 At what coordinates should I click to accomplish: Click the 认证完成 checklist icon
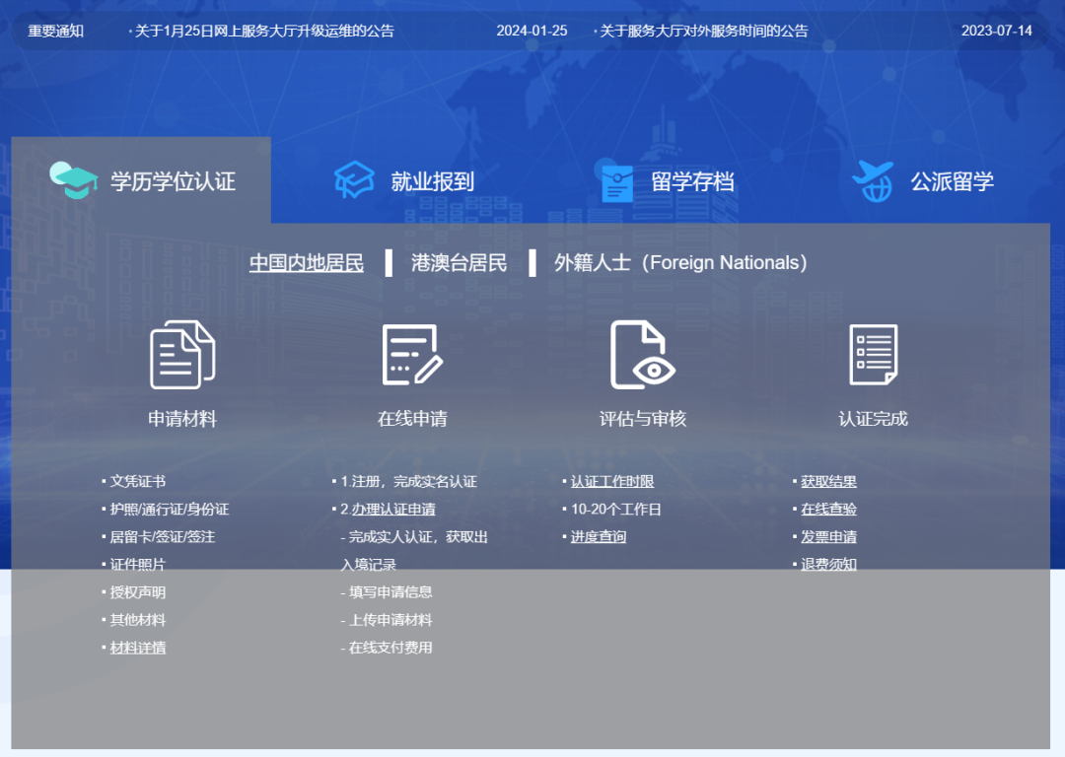[x=873, y=354]
